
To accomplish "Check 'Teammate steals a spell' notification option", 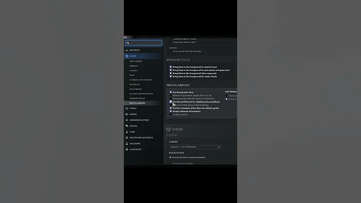I will (170, 42).
